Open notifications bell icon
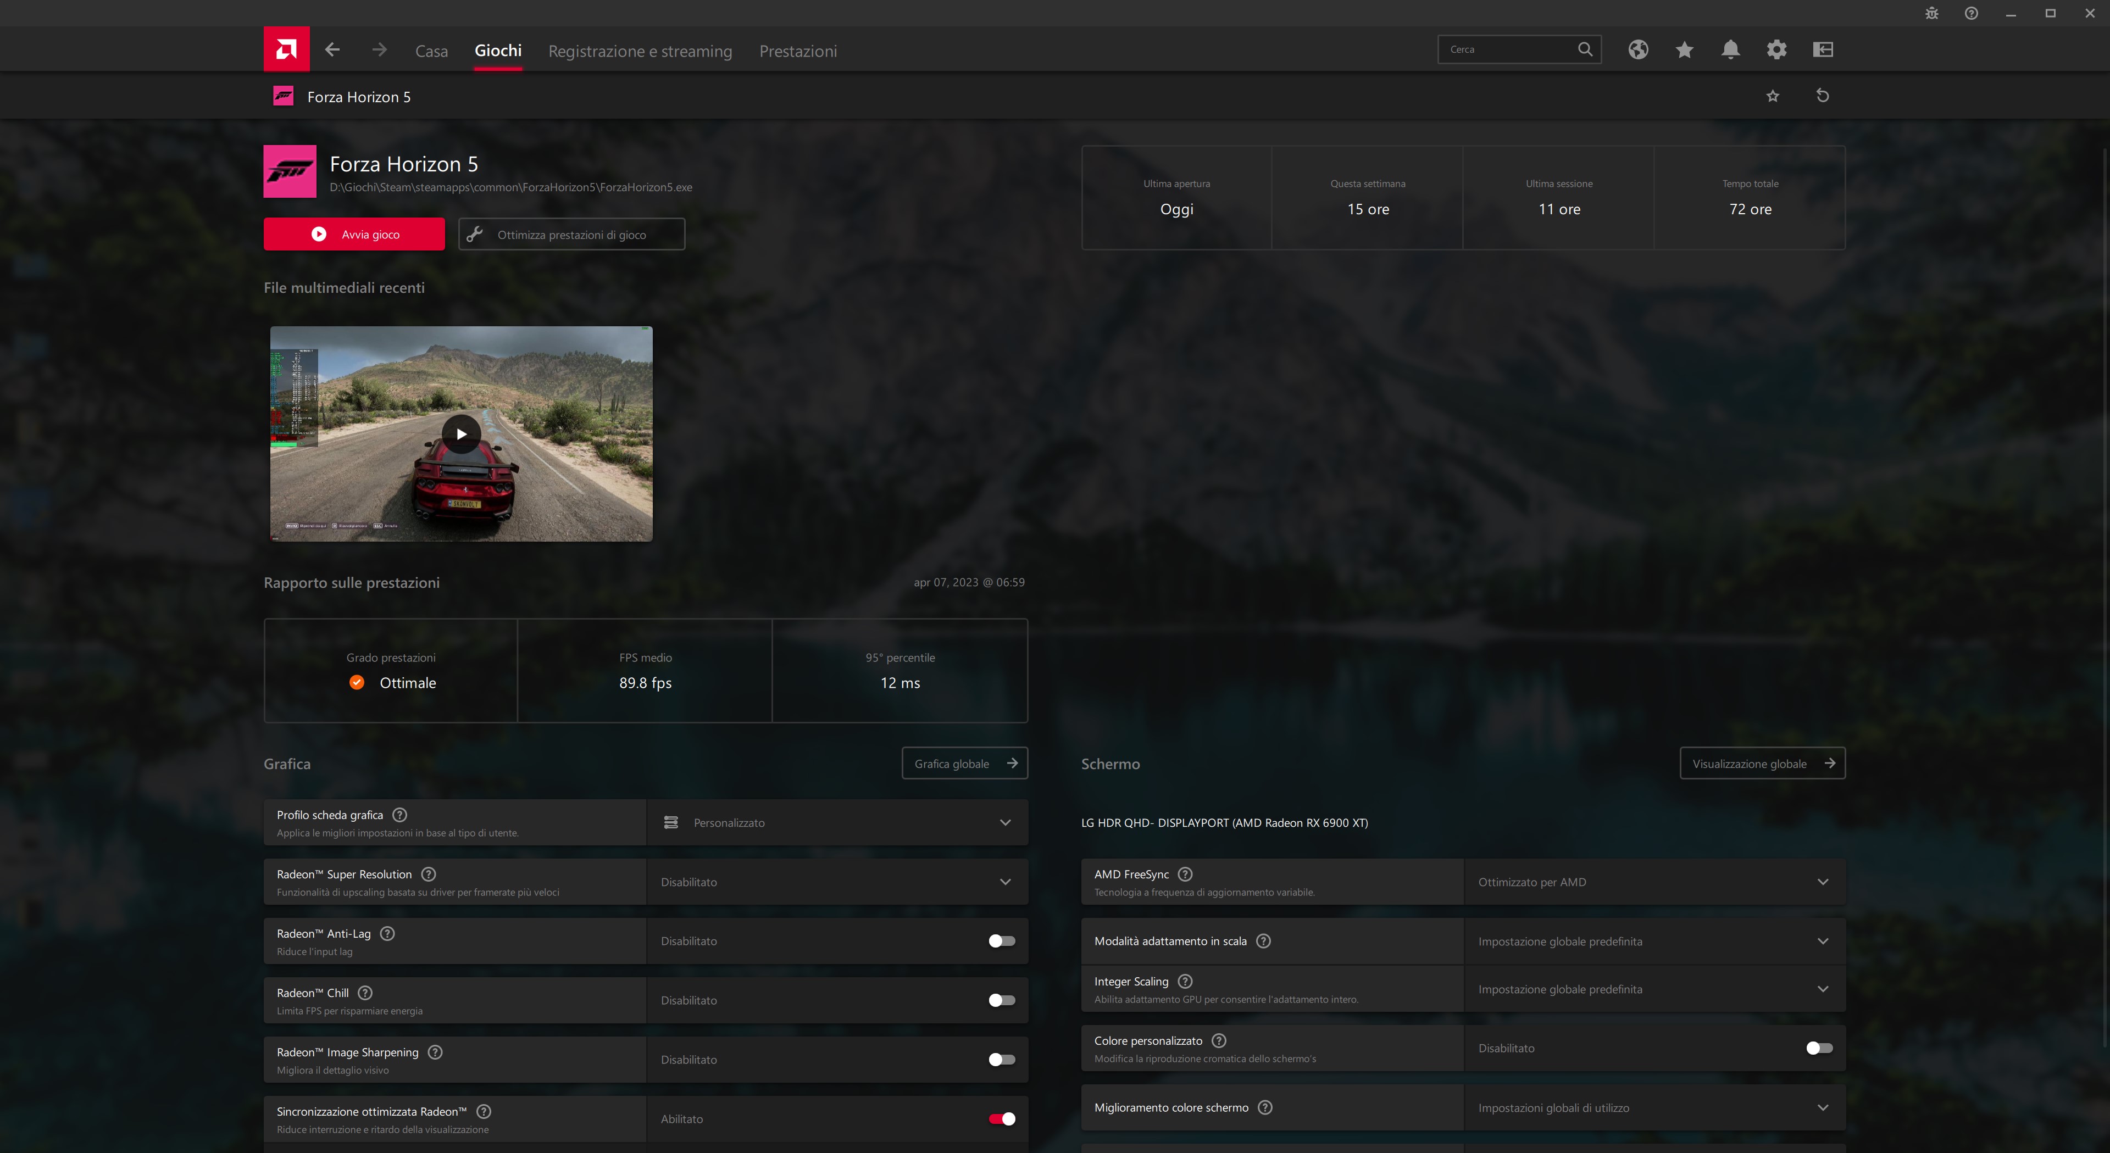 pos(1730,50)
